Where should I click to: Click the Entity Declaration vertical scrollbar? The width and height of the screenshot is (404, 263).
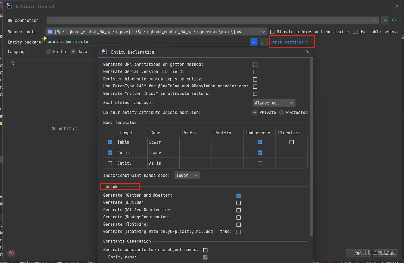click(311, 147)
